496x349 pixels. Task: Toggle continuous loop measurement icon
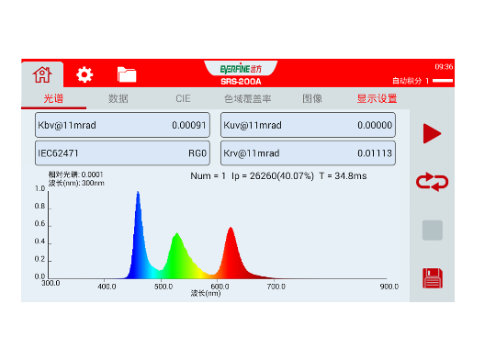[x=432, y=182]
